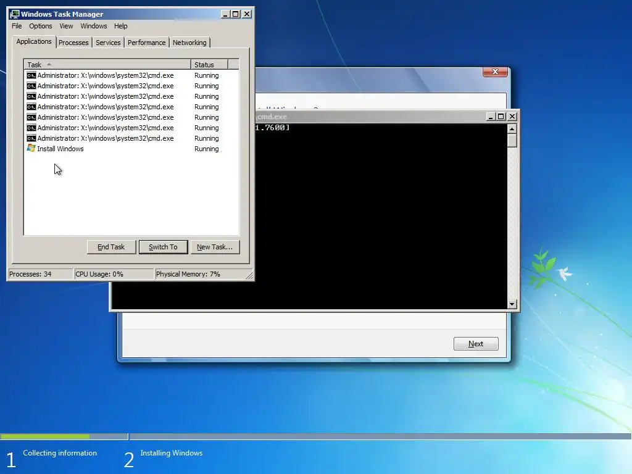Viewport: 632px width, 474px height.
Task: Minimize the Task Manager window
Action: [225, 14]
